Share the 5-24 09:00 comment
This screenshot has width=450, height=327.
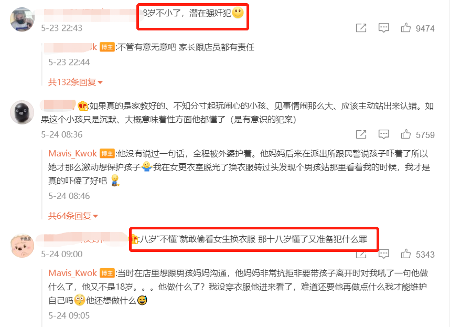tap(361, 255)
